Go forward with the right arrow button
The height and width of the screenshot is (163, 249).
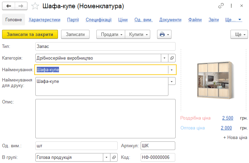click(x=21, y=6)
